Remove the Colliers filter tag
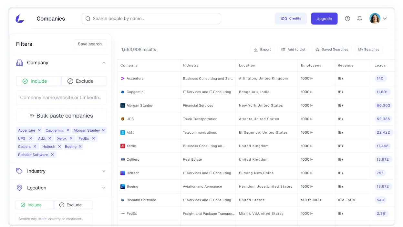Viewport: 403px width, 227px height. tap(35, 147)
